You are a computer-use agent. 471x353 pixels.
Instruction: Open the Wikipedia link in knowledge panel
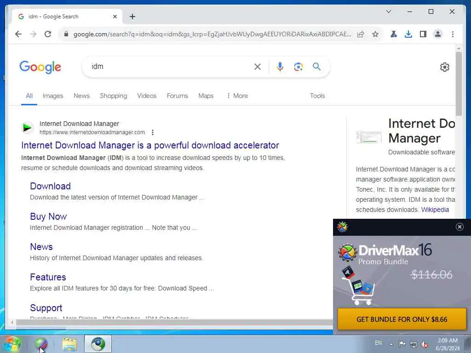click(x=435, y=210)
